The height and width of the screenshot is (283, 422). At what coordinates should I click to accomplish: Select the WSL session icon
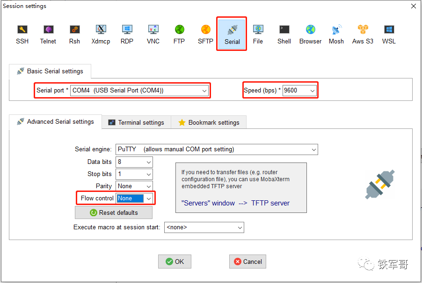(389, 35)
